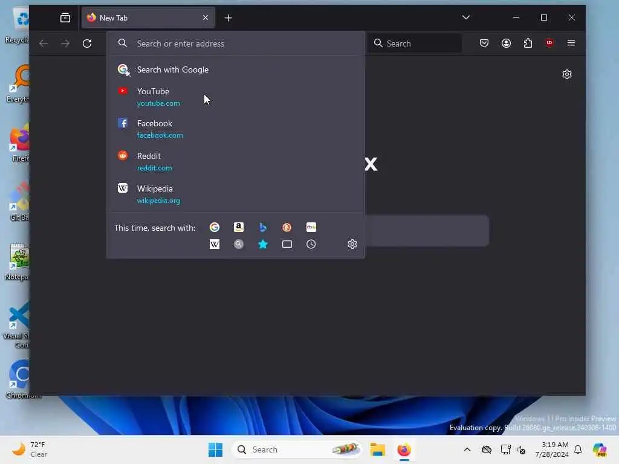This screenshot has width=619, height=464.
Task: Open the Firefox account icon
Action: (x=506, y=43)
